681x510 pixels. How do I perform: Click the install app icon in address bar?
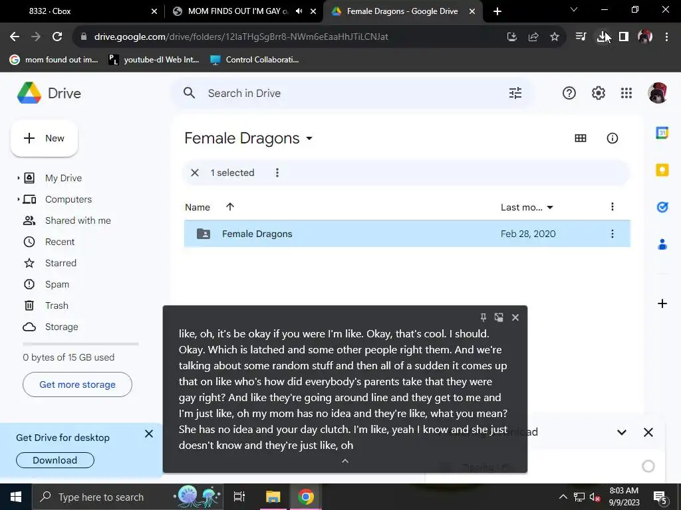point(512,37)
